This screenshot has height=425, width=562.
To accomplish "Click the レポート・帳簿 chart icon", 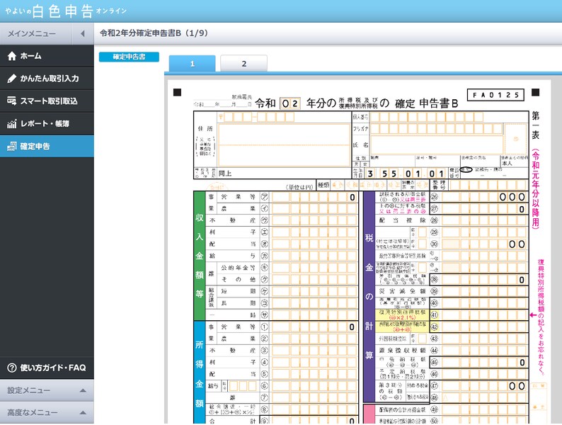I will click(x=12, y=124).
